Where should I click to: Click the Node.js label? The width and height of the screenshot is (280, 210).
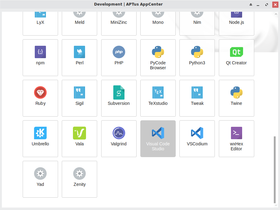point(237,23)
